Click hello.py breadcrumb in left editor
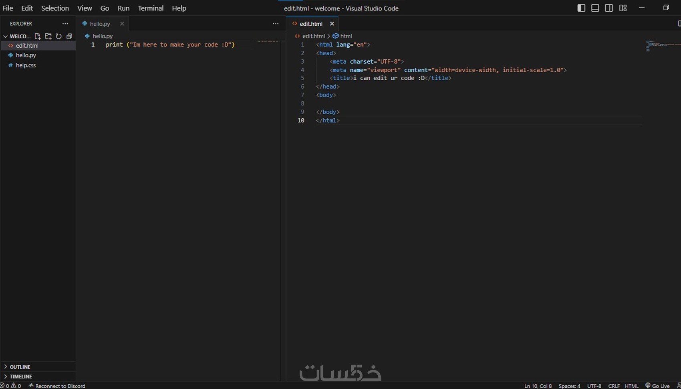 [x=99, y=36]
